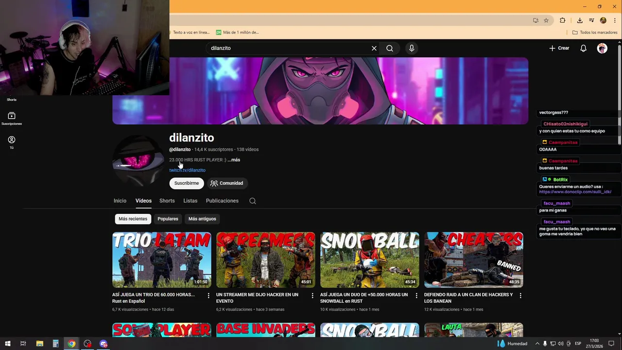Click the dilanzito channel avatar
Screen dimensions: 622x350
tap(138, 161)
